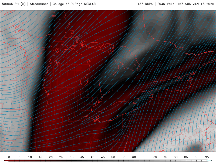
Task: Click the "35" color scale label
Action: coord(82,157)
